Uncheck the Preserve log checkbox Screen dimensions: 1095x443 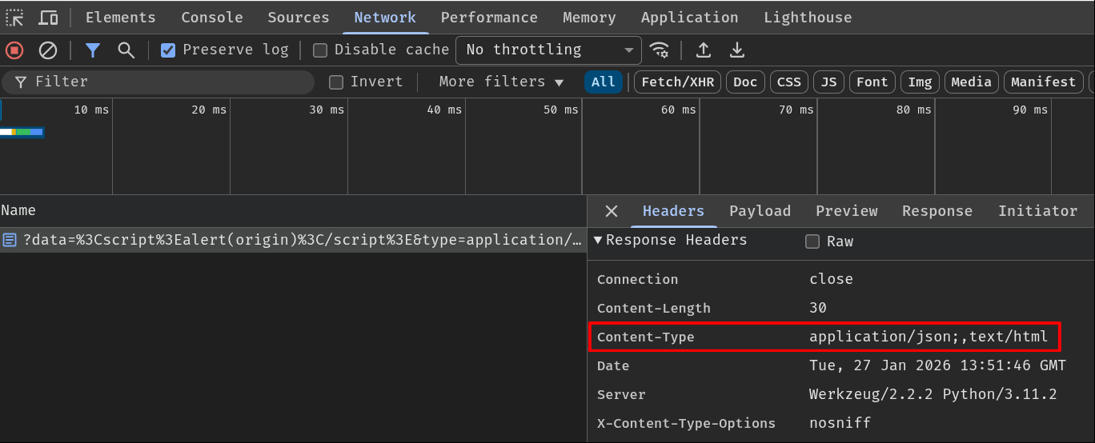[x=168, y=50]
